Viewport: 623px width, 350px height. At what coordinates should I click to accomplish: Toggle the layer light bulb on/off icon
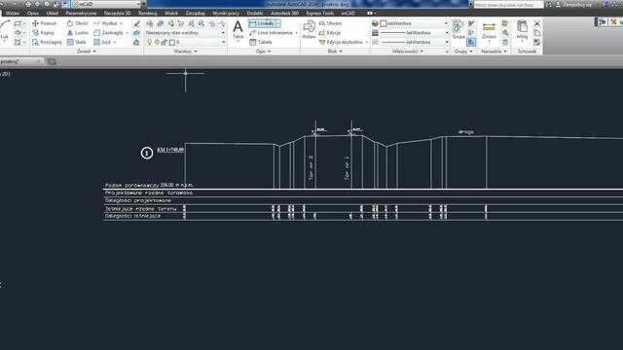pos(149,42)
